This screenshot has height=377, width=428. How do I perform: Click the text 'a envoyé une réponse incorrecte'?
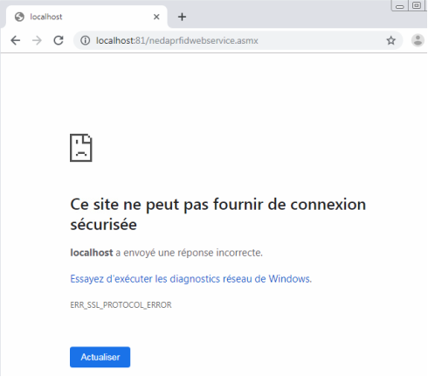(189, 253)
